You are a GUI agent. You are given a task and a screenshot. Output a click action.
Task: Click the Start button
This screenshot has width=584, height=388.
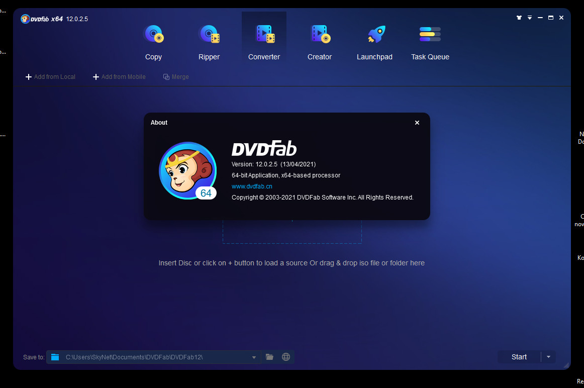tap(519, 357)
